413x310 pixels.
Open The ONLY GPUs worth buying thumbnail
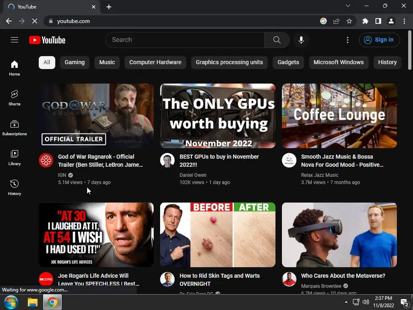218,116
